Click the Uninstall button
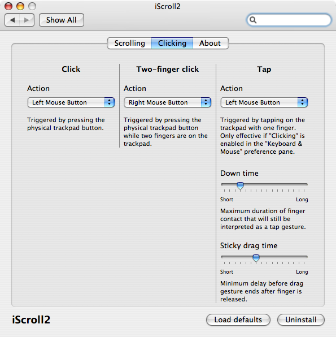 (301, 319)
